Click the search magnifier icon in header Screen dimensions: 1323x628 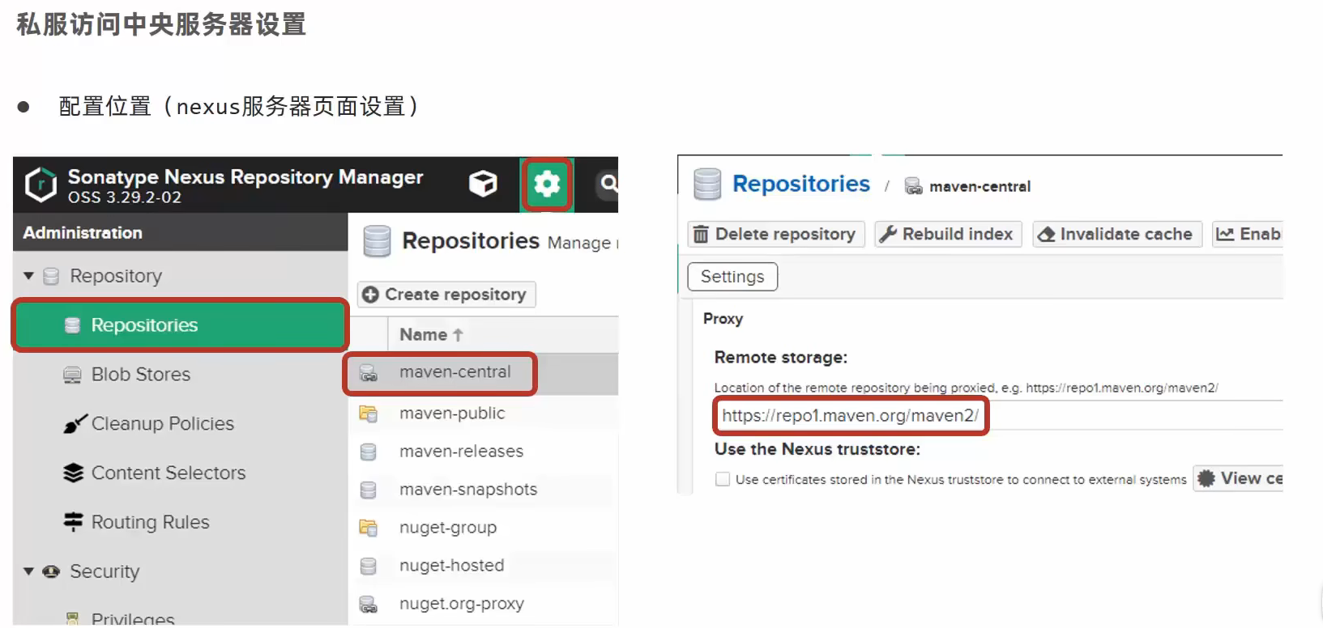pyautogui.click(x=608, y=185)
